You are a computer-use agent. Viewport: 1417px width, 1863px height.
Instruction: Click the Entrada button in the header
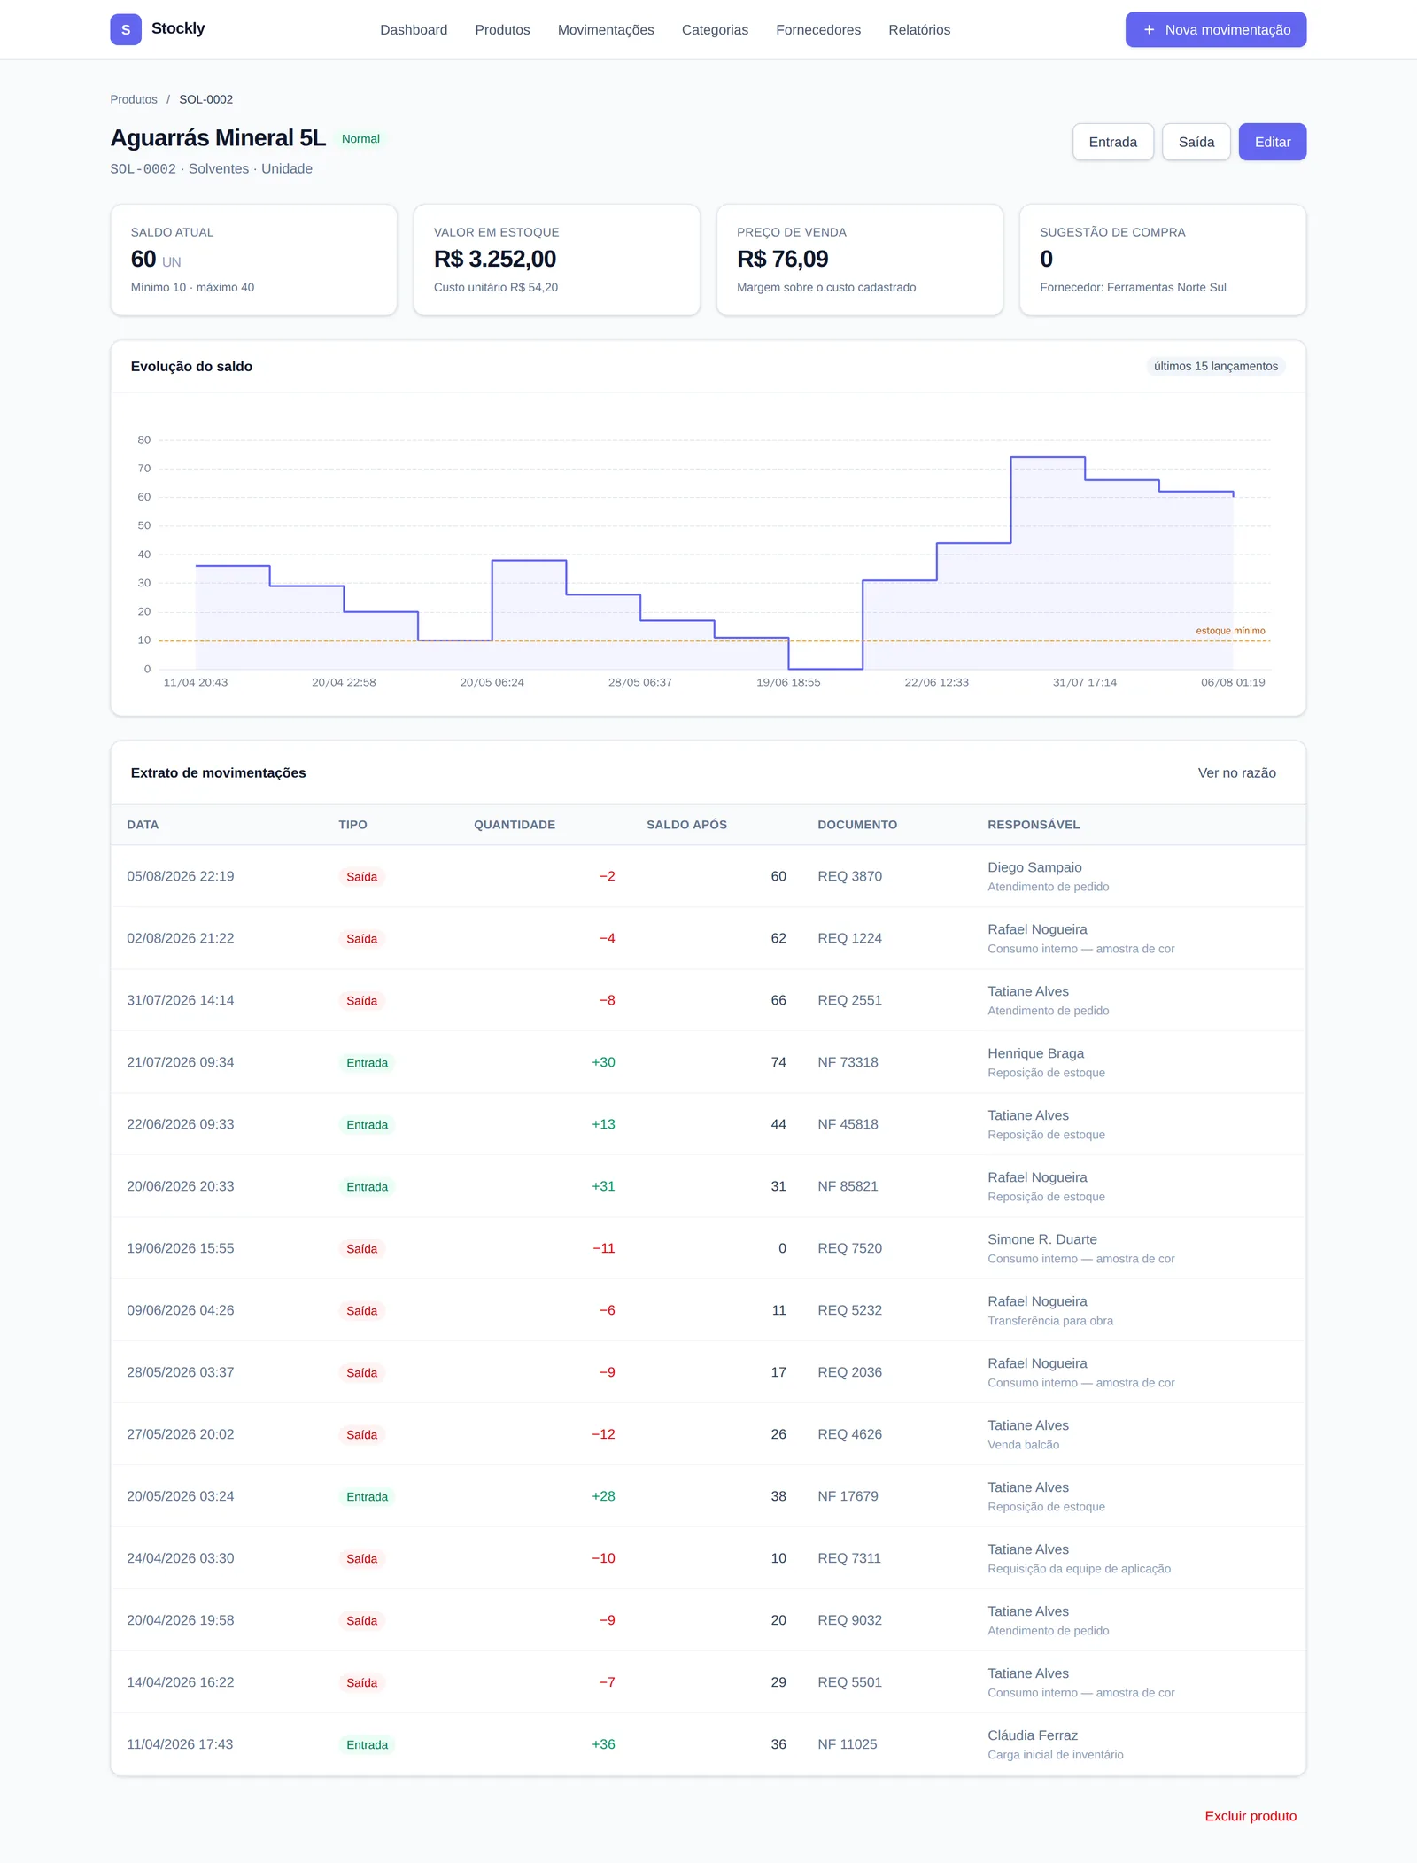click(1112, 142)
